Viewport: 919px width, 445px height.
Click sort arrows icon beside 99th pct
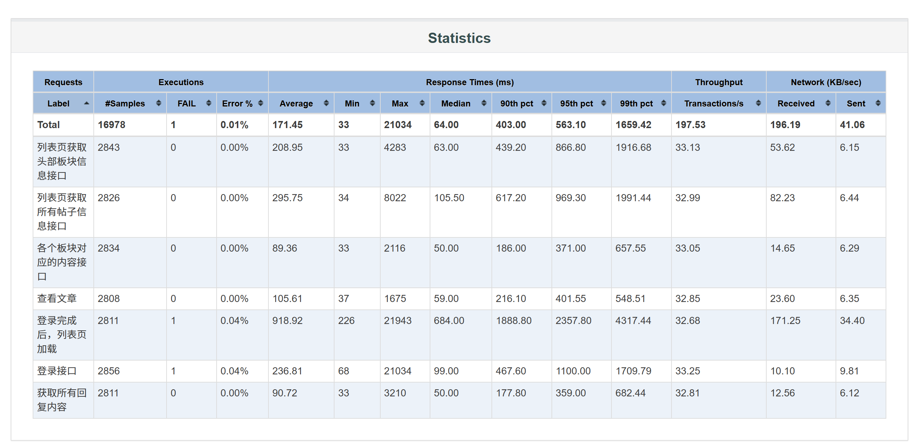[664, 103]
